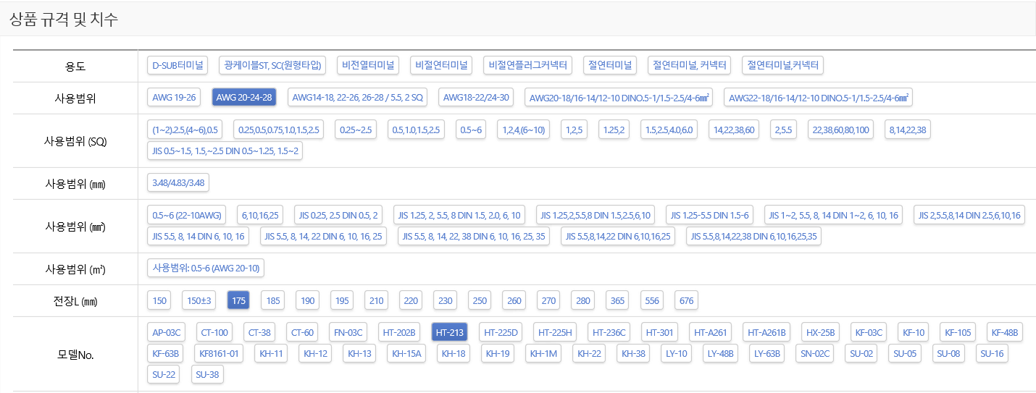This screenshot has height=393, width=1036.
Task: Deselect the highlighted AWG 20-24-28 range
Action: point(244,97)
